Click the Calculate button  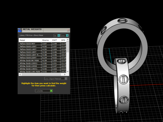tap(44, 91)
